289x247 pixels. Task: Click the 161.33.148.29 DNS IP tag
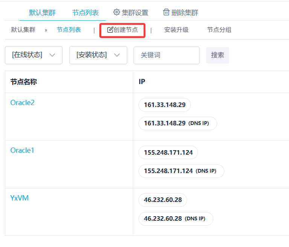click(178, 123)
